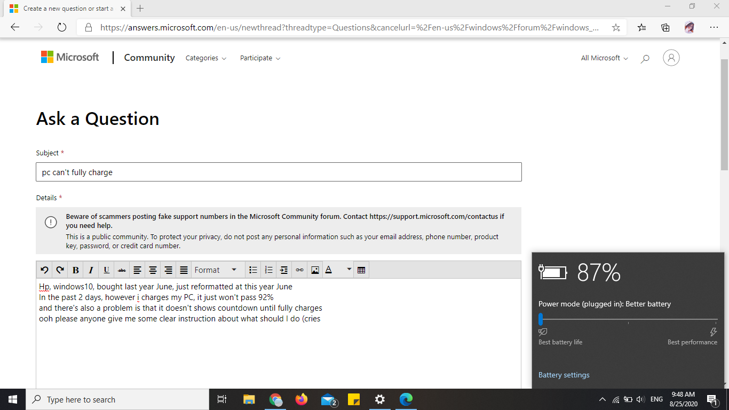Increase indent of the text

point(284,270)
